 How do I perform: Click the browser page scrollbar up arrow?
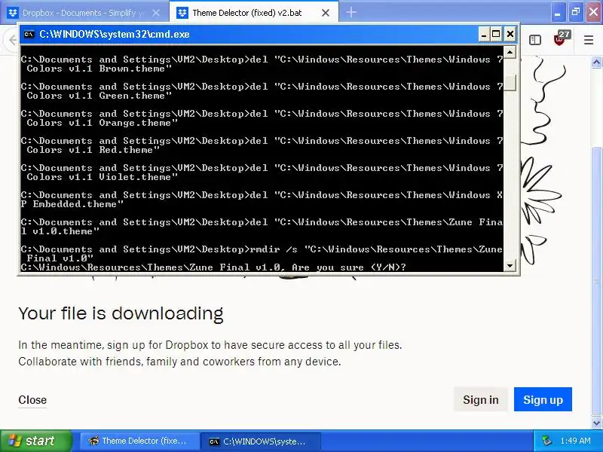(x=596, y=63)
